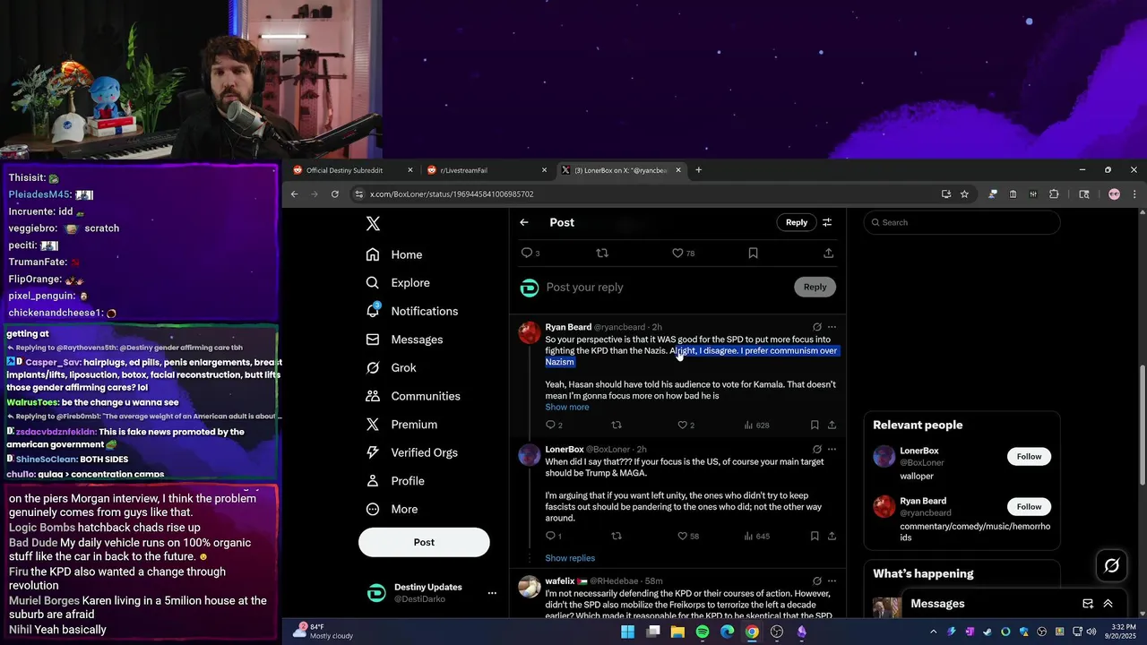Image resolution: width=1147 pixels, height=645 pixels.
Task: Select the LonerBox on X tab
Action: (x=620, y=170)
